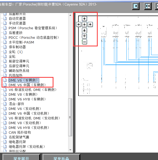The width and height of the screenshot is (158, 160).
Task: Select the 手动变速器 tree item
Action: coord(17,23)
